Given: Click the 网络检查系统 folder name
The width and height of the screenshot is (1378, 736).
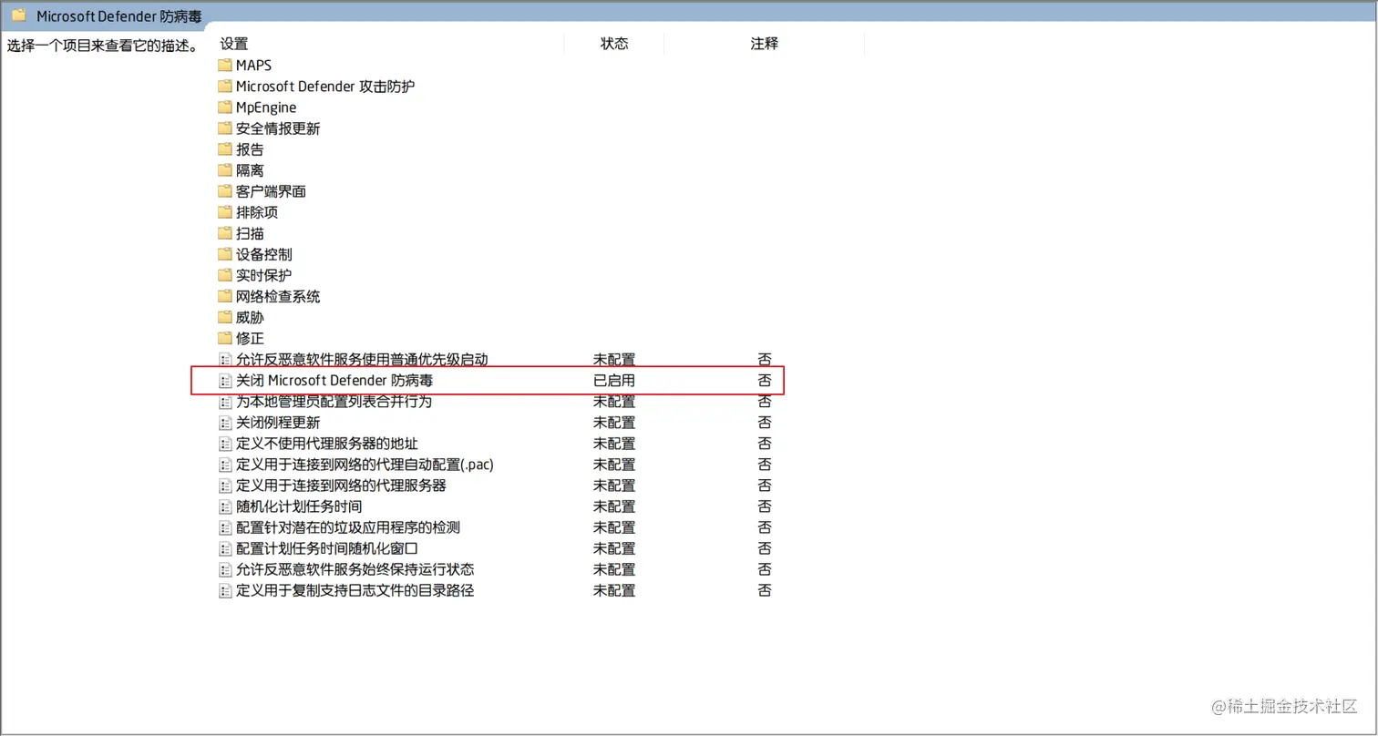Looking at the screenshot, I should tap(278, 296).
